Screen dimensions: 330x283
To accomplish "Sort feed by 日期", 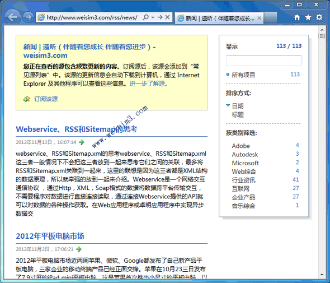I will (x=238, y=106).
